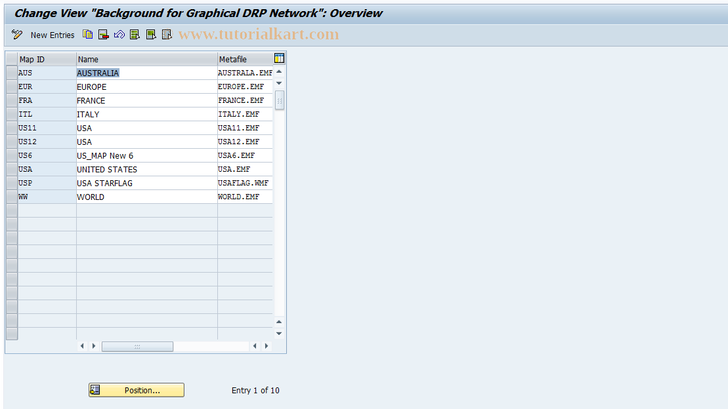Click the Select Block icon
728x409 pixels.
coord(151,34)
